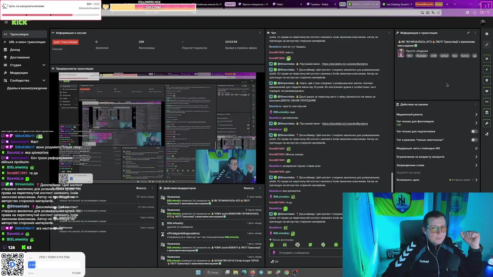
Task: Click the stream preview video
Action: pos(157,128)
